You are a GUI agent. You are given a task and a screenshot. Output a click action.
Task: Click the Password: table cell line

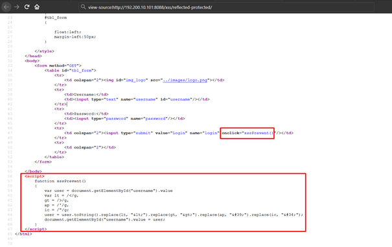86,113
